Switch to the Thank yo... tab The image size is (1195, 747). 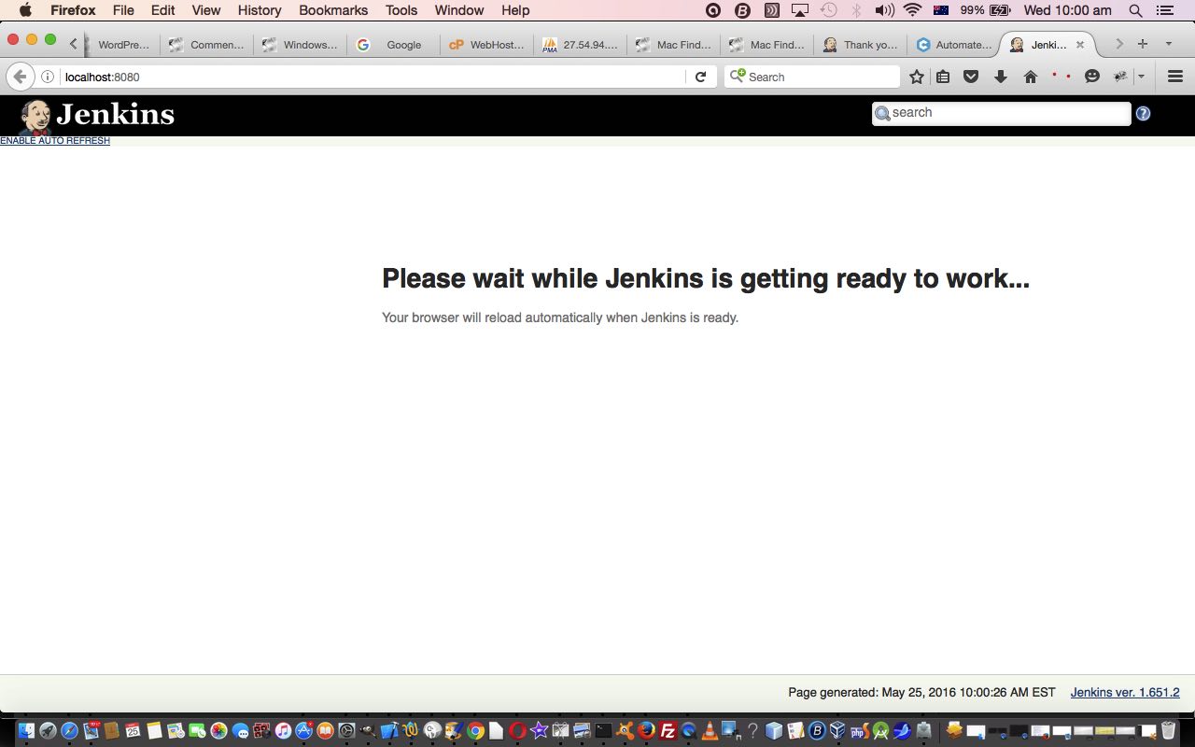[860, 45]
